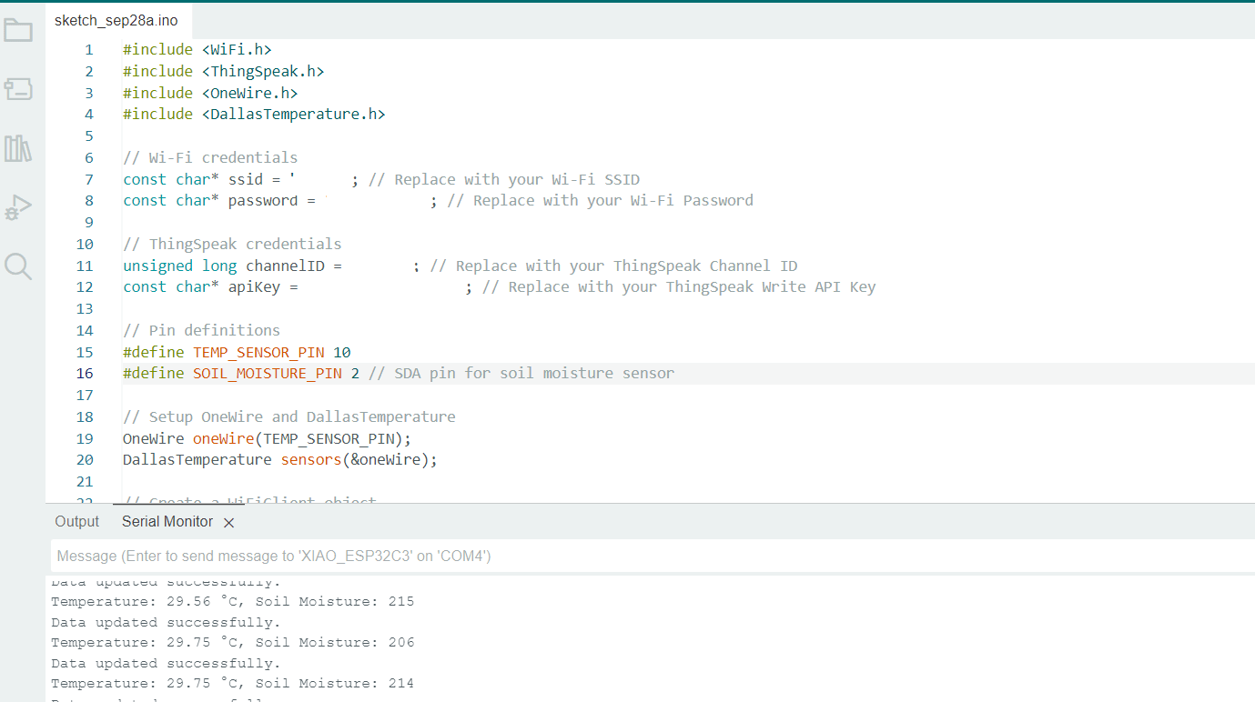This screenshot has width=1255, height=702.
Task: Click serial output line with Soil Moisture: 214
Action: tap(233, 684)
